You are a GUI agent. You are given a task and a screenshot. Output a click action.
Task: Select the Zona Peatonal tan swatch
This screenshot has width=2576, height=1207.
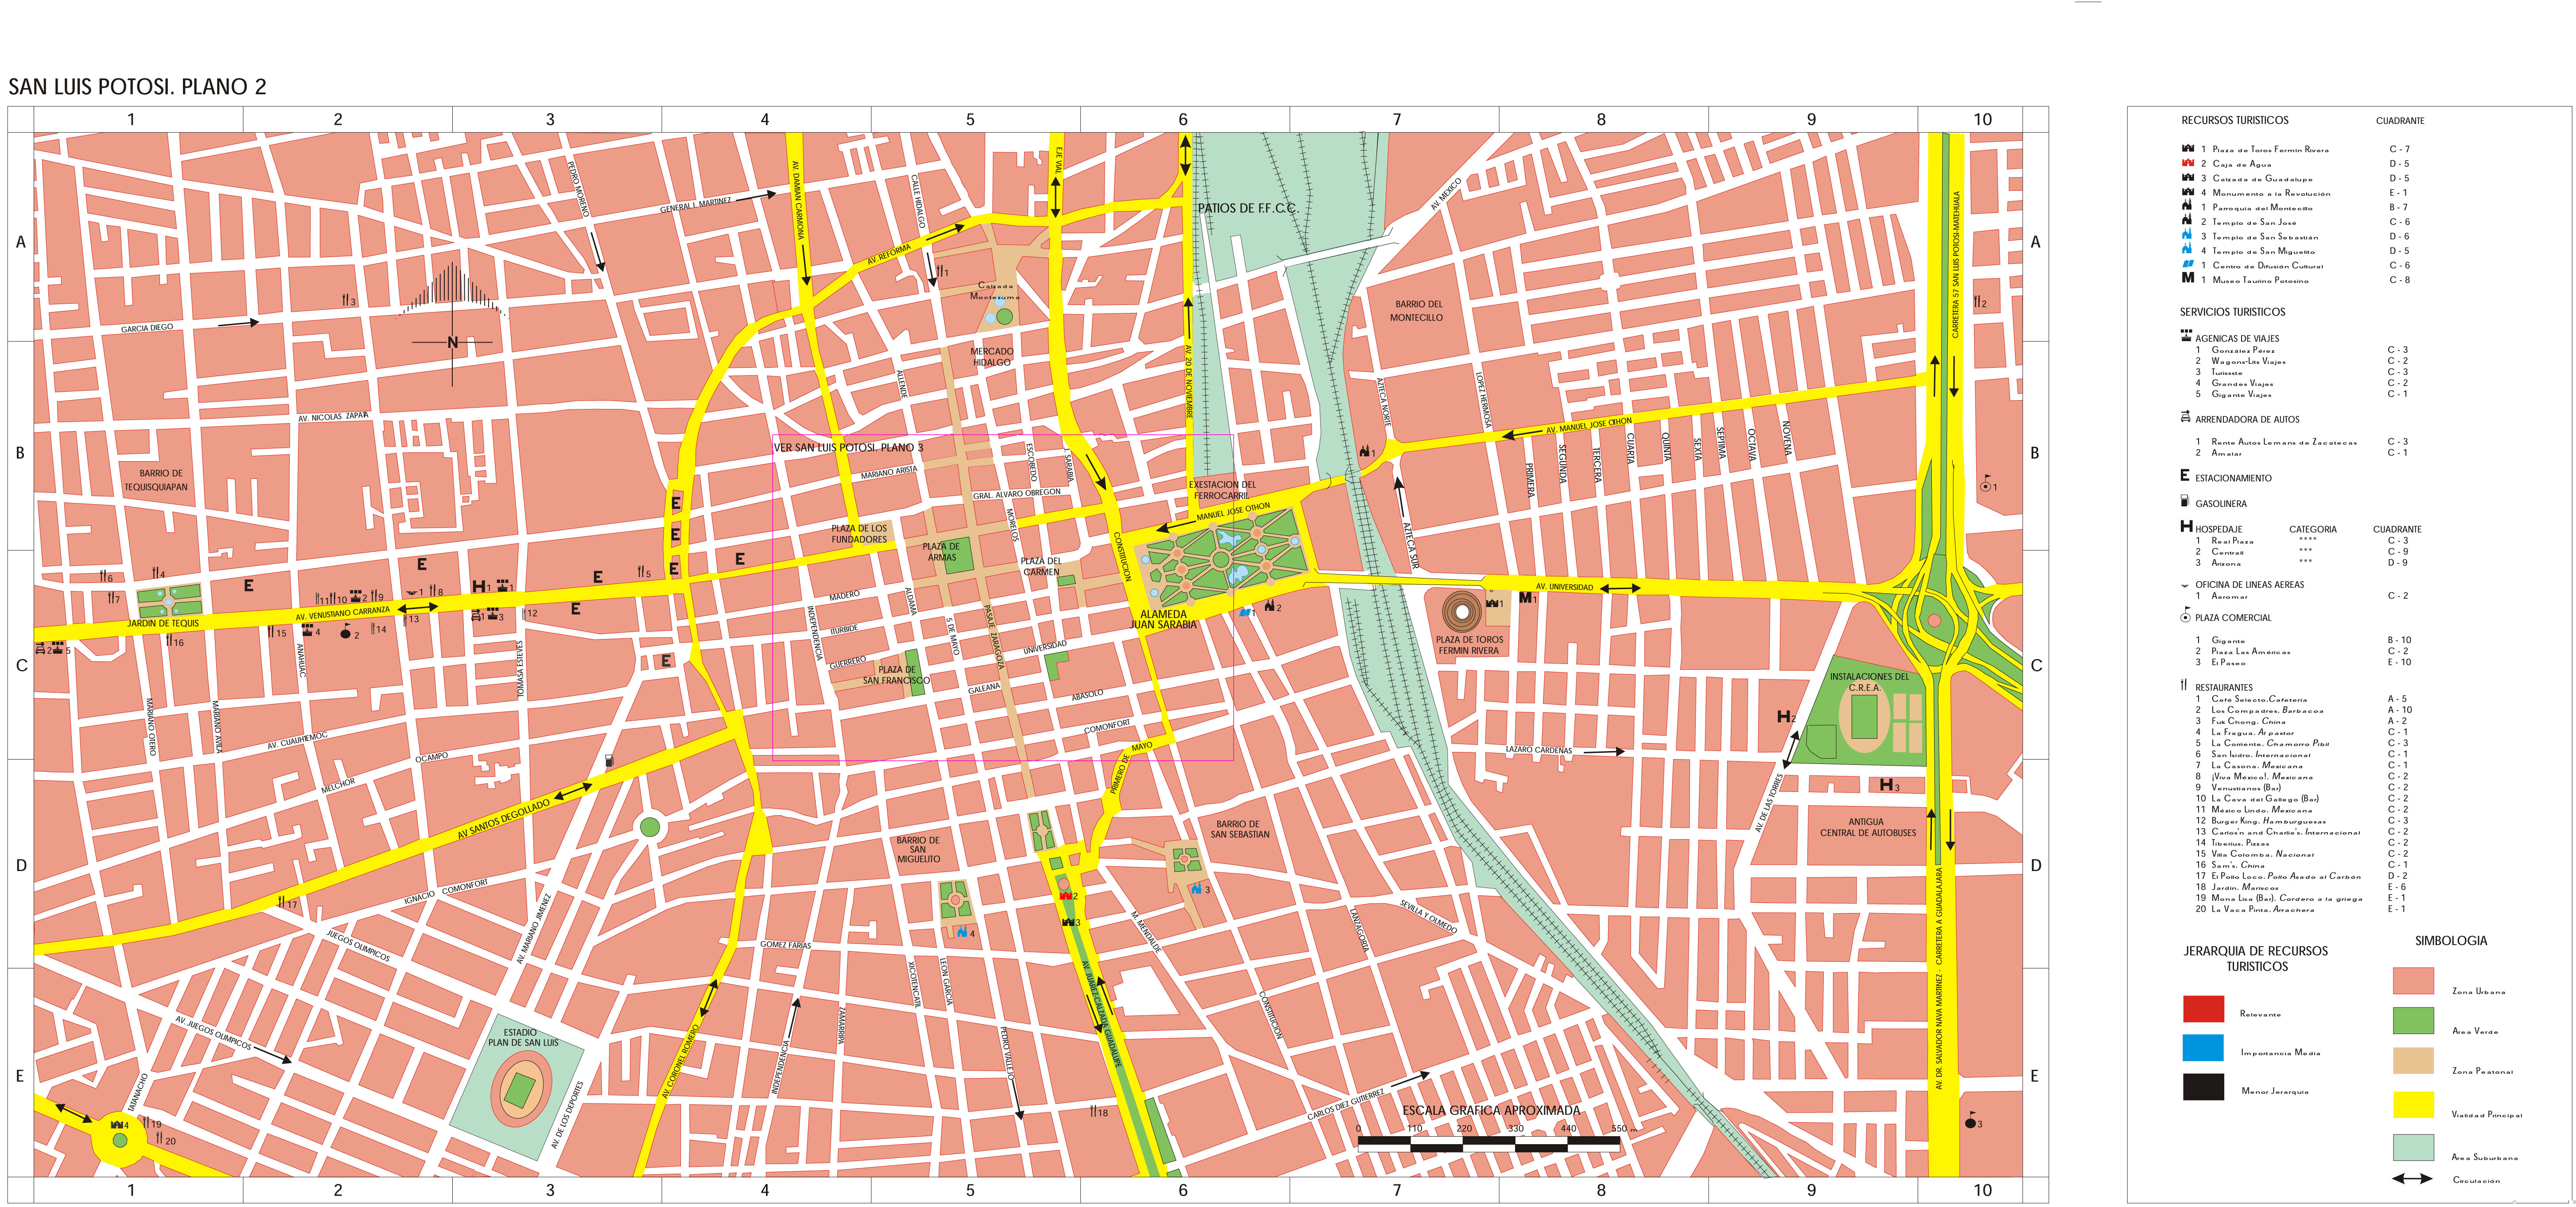click(x=2413, y=1060)
